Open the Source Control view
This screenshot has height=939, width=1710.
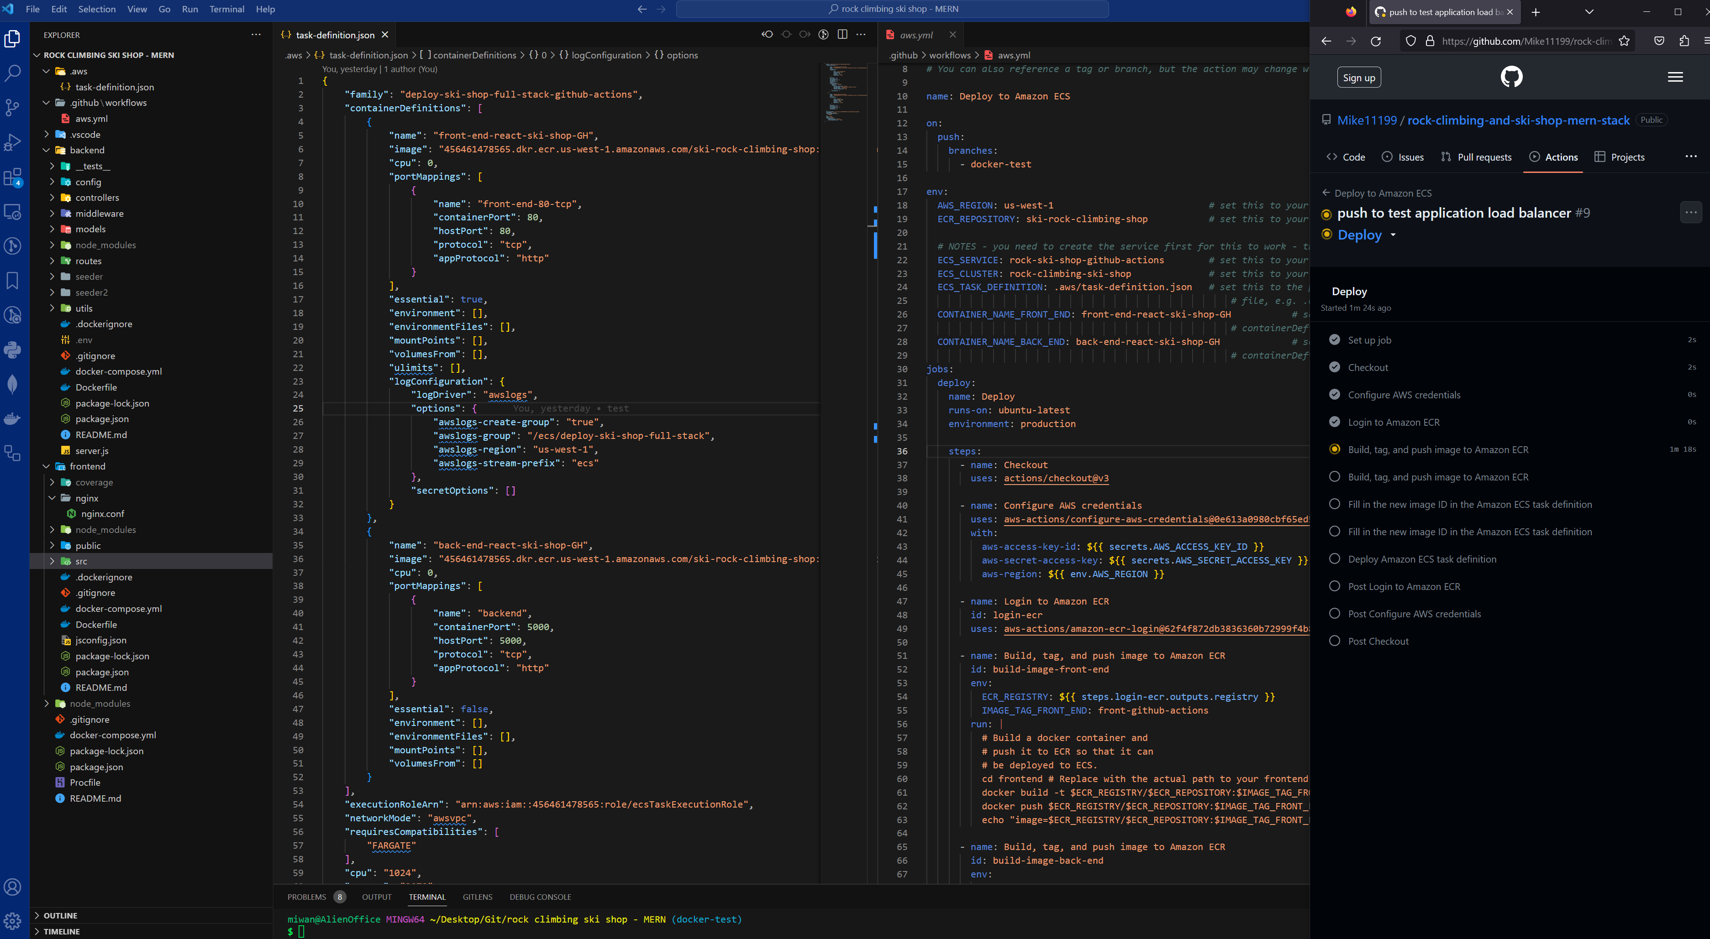13,107
